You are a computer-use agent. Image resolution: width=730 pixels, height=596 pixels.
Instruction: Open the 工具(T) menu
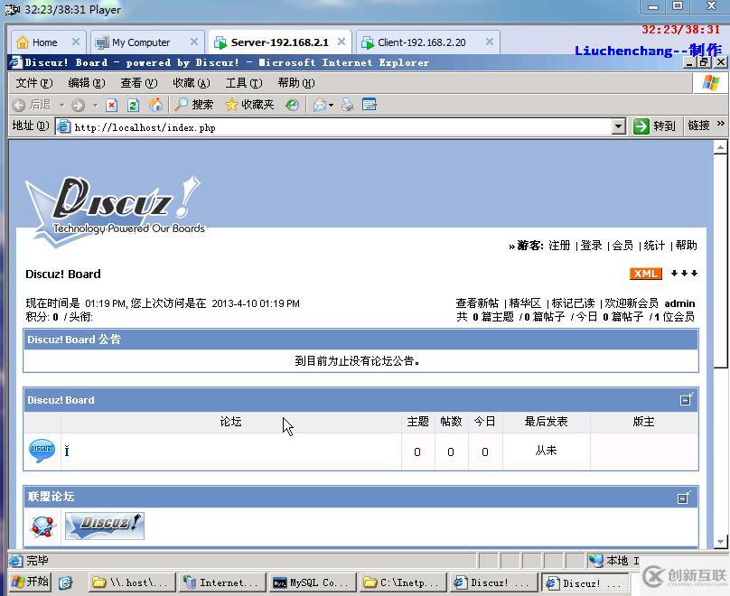(x=244, y=83)
